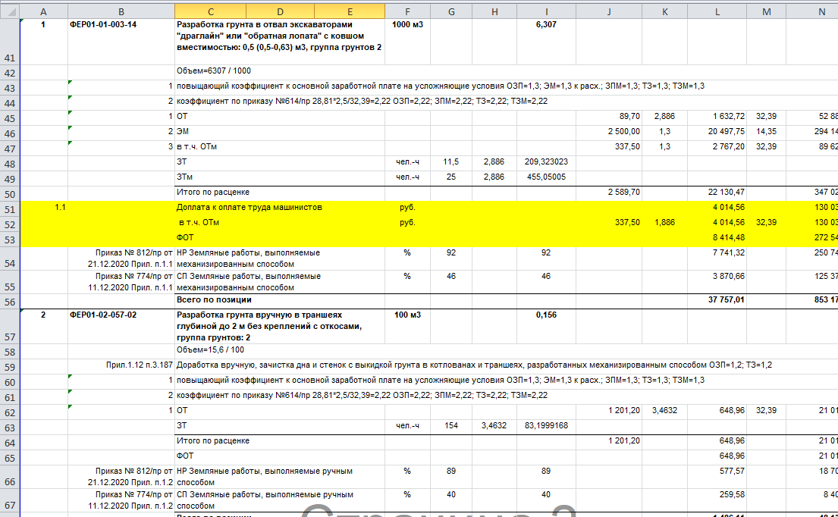Select column C header
Viewport: 838px width, 517px height.
pyautogui.click(x=210, y=11)
